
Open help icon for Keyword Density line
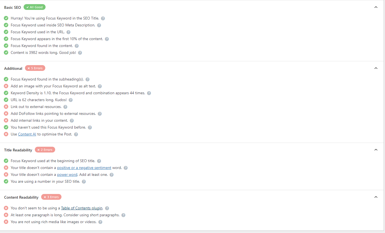(149, 93)
